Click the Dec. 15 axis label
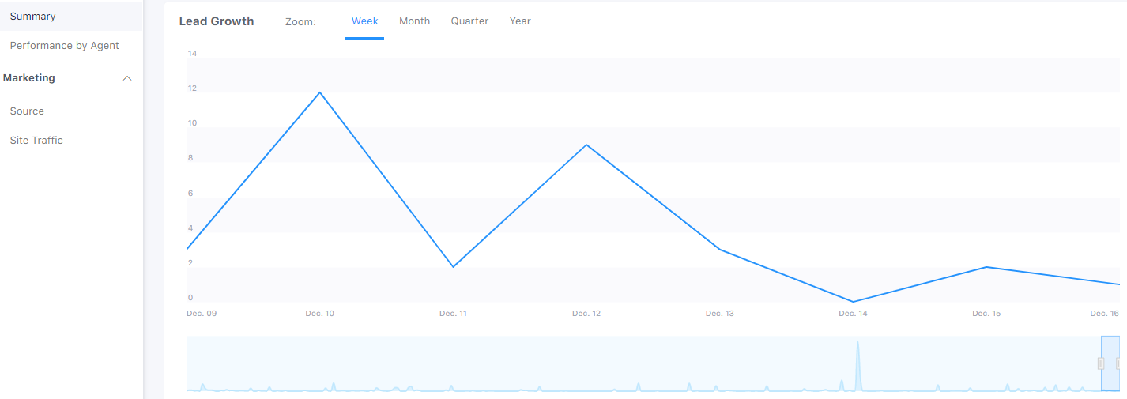This screenshot has height=399, width=1127. click(986, 314)
